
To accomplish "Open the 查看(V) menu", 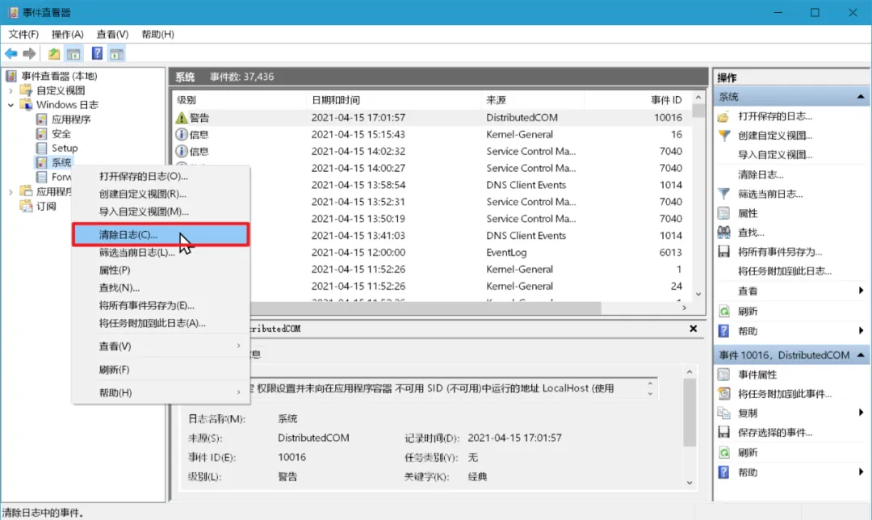I will [112, 34].
